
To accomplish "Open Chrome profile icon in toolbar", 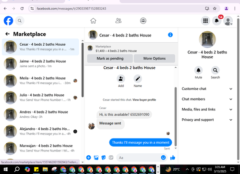I will tap(226, 9).
